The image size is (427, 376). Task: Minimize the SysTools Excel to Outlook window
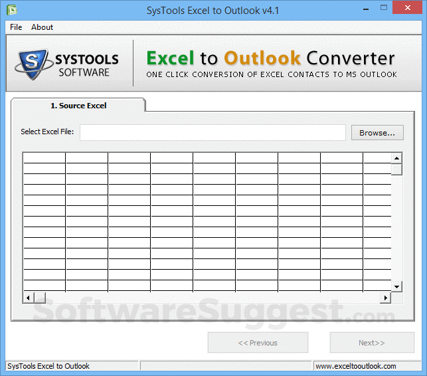pyautogui.click(x=366, y=9)
